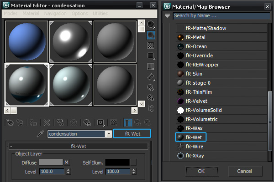The width and height of the screenshot is (274, 182).
Task: Collapse the fR-Wet rollout header
Action: 79,147
